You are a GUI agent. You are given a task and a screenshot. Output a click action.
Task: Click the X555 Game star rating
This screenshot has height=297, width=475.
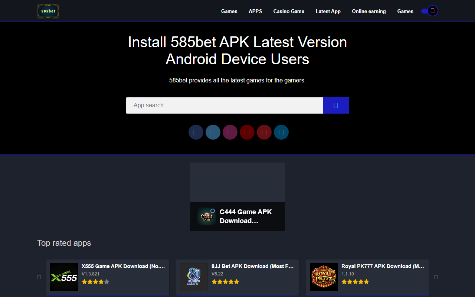pyautogui.click(x=95, y=282)
